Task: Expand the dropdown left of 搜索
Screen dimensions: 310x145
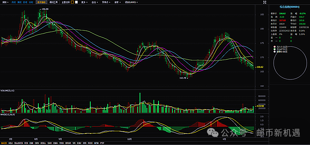Action: pos(106,2)
